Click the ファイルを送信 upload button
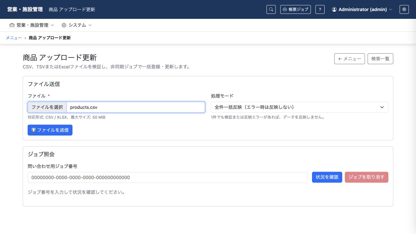 [x=50, y=130]
